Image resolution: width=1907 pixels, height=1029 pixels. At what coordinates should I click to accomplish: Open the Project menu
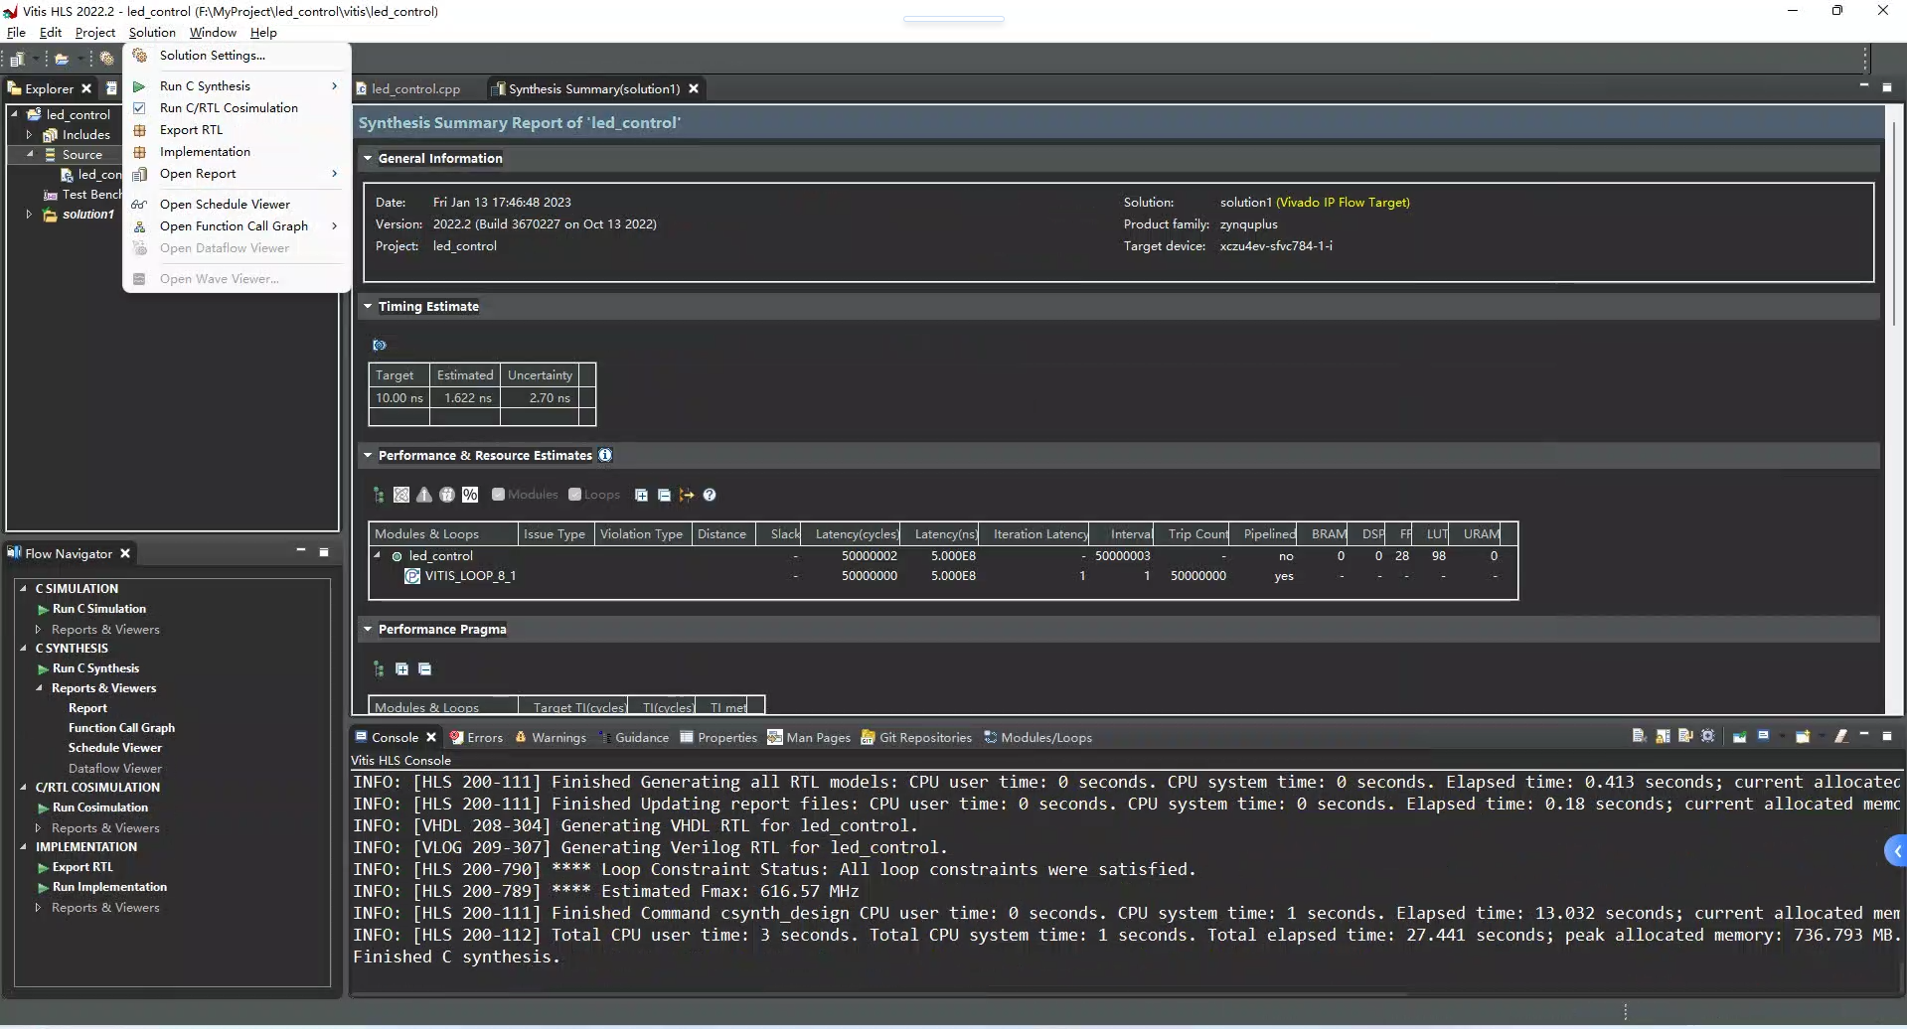click(x=95, y=33)
